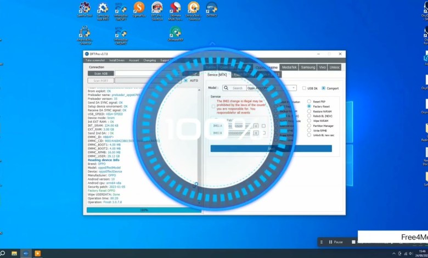Choose the Reset FRP radio button
This screenshot has height=258, width=428.
point(309,101)
